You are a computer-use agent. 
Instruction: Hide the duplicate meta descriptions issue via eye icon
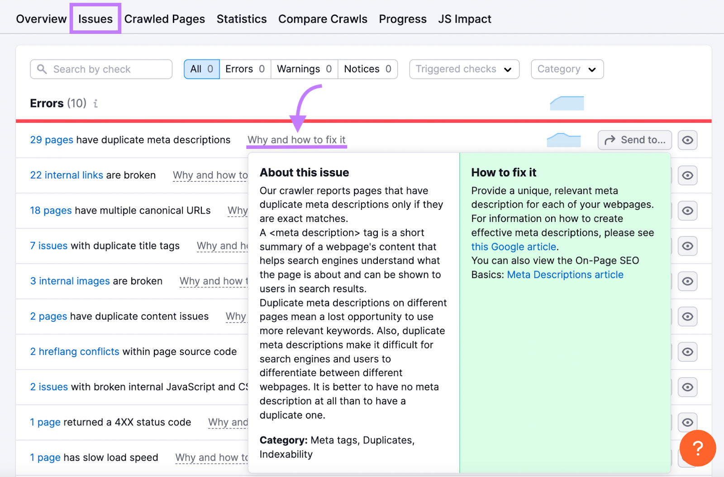coord(687,140)
